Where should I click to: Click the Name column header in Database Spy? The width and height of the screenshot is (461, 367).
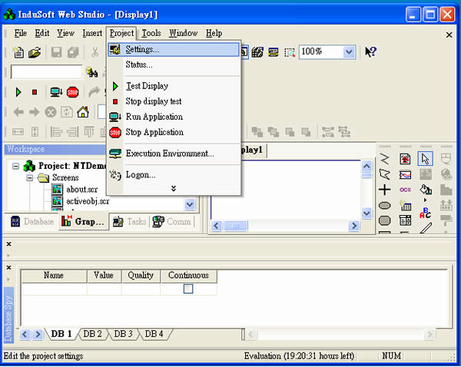pos(54,275)
